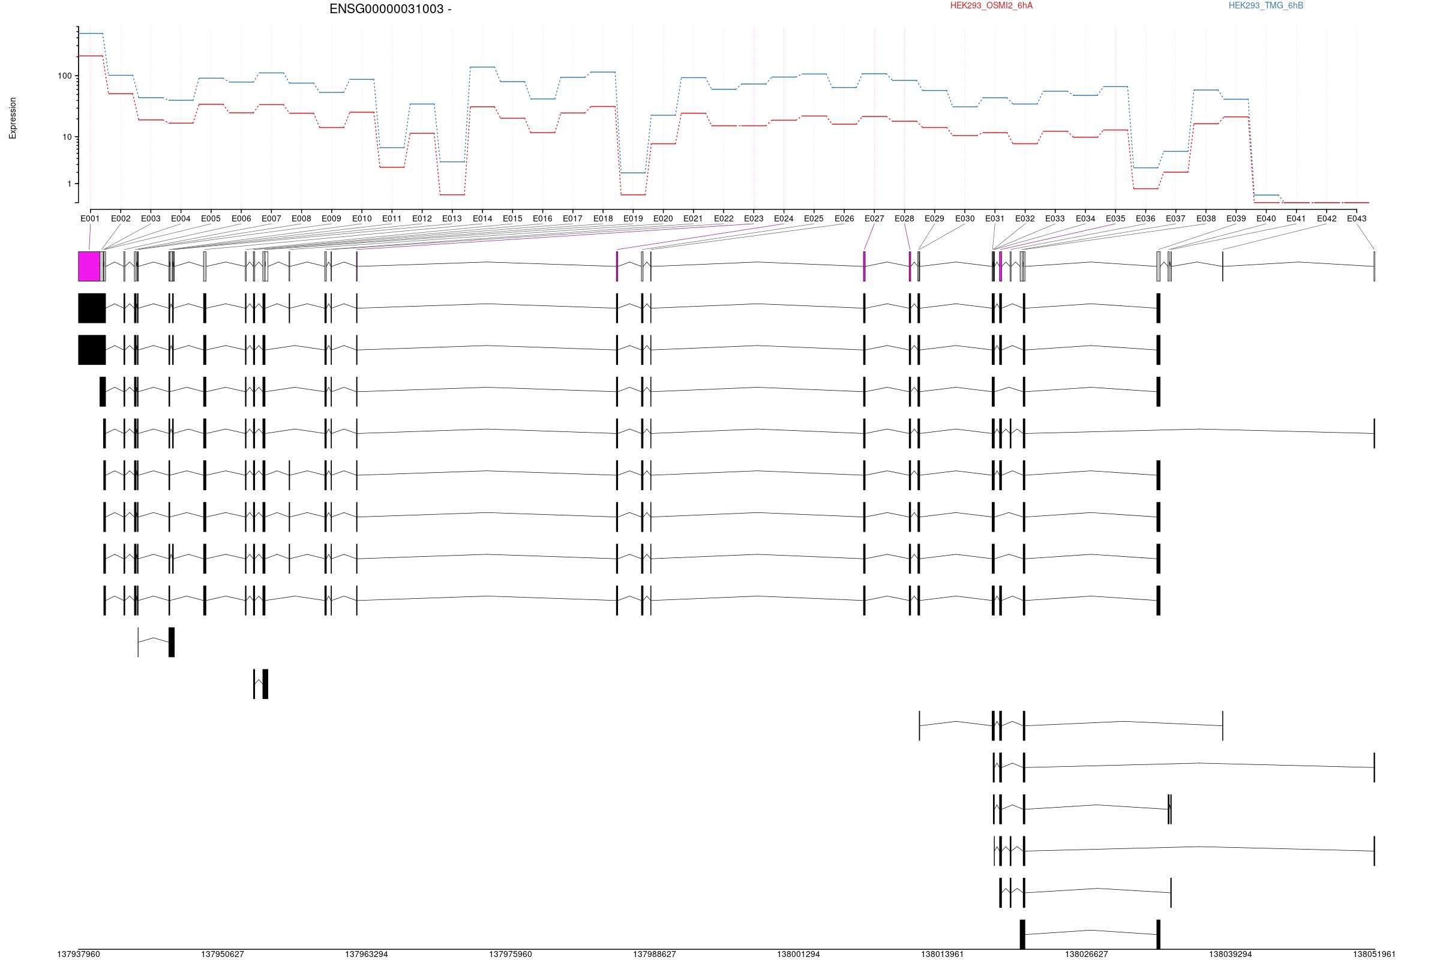Click exon label E033
Screen dimensions: 1440x966
tap(1054, 219)
